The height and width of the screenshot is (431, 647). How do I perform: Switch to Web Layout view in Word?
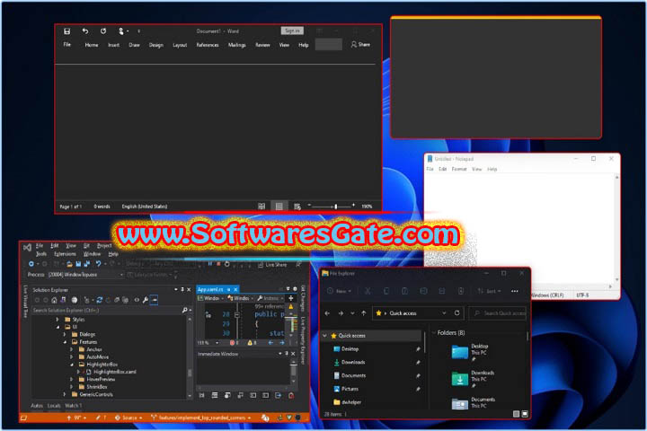click(297, 207)
